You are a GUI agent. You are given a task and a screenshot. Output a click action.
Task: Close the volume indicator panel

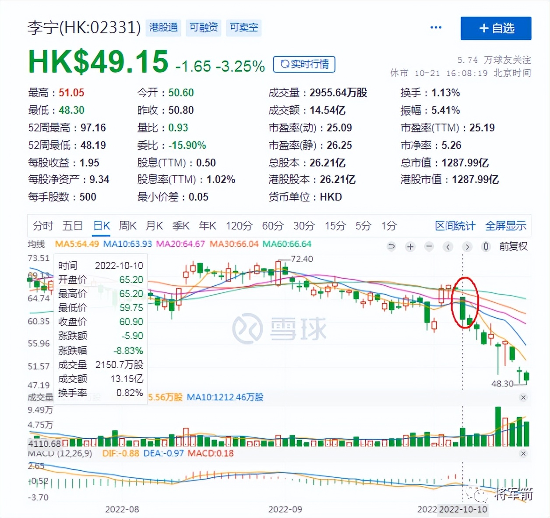tap(523, 397)
